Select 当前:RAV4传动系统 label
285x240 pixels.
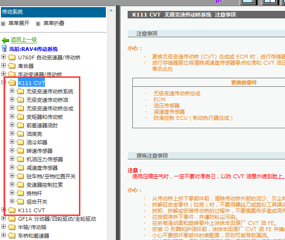tap(34, 49)
